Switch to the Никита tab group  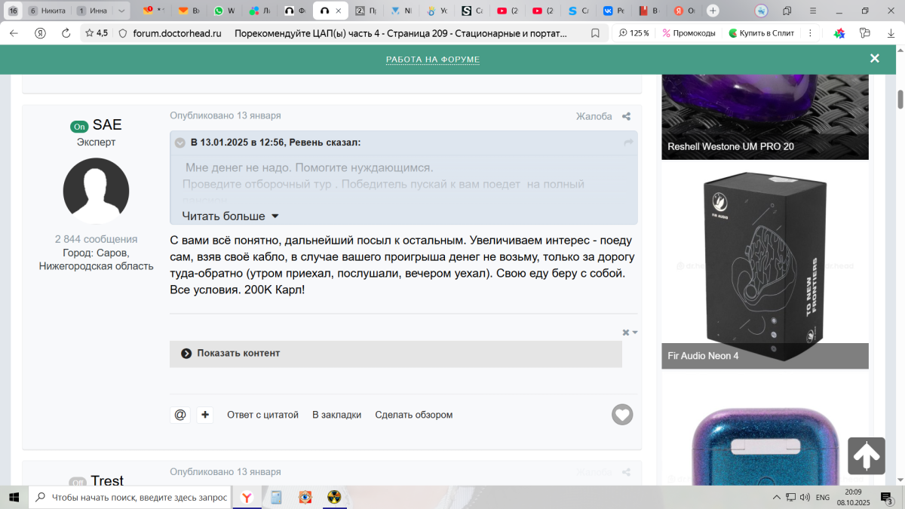(48, 11)
